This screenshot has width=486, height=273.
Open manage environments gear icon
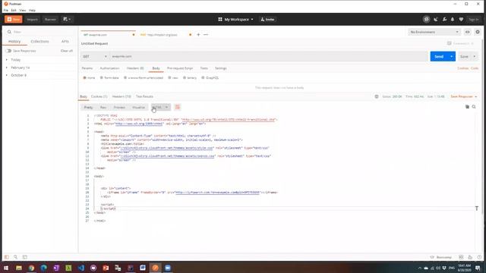(478, 32)
